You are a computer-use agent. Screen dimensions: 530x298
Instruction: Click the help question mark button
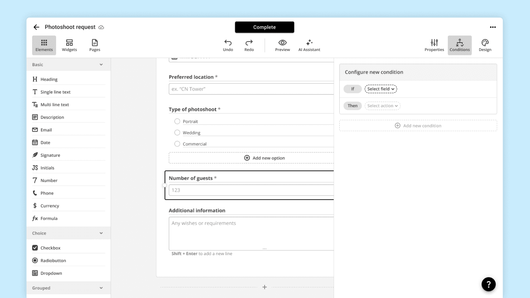(x=488, y=284)
